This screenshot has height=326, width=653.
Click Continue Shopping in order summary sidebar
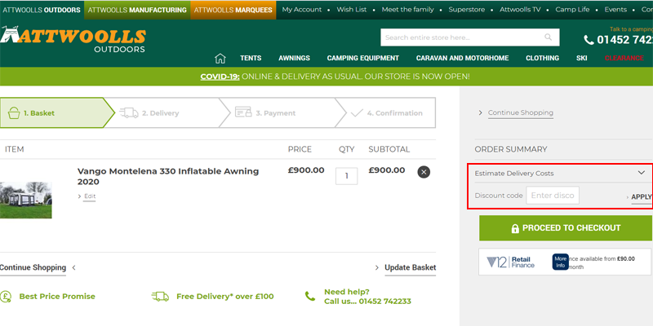tap(521, 112)
